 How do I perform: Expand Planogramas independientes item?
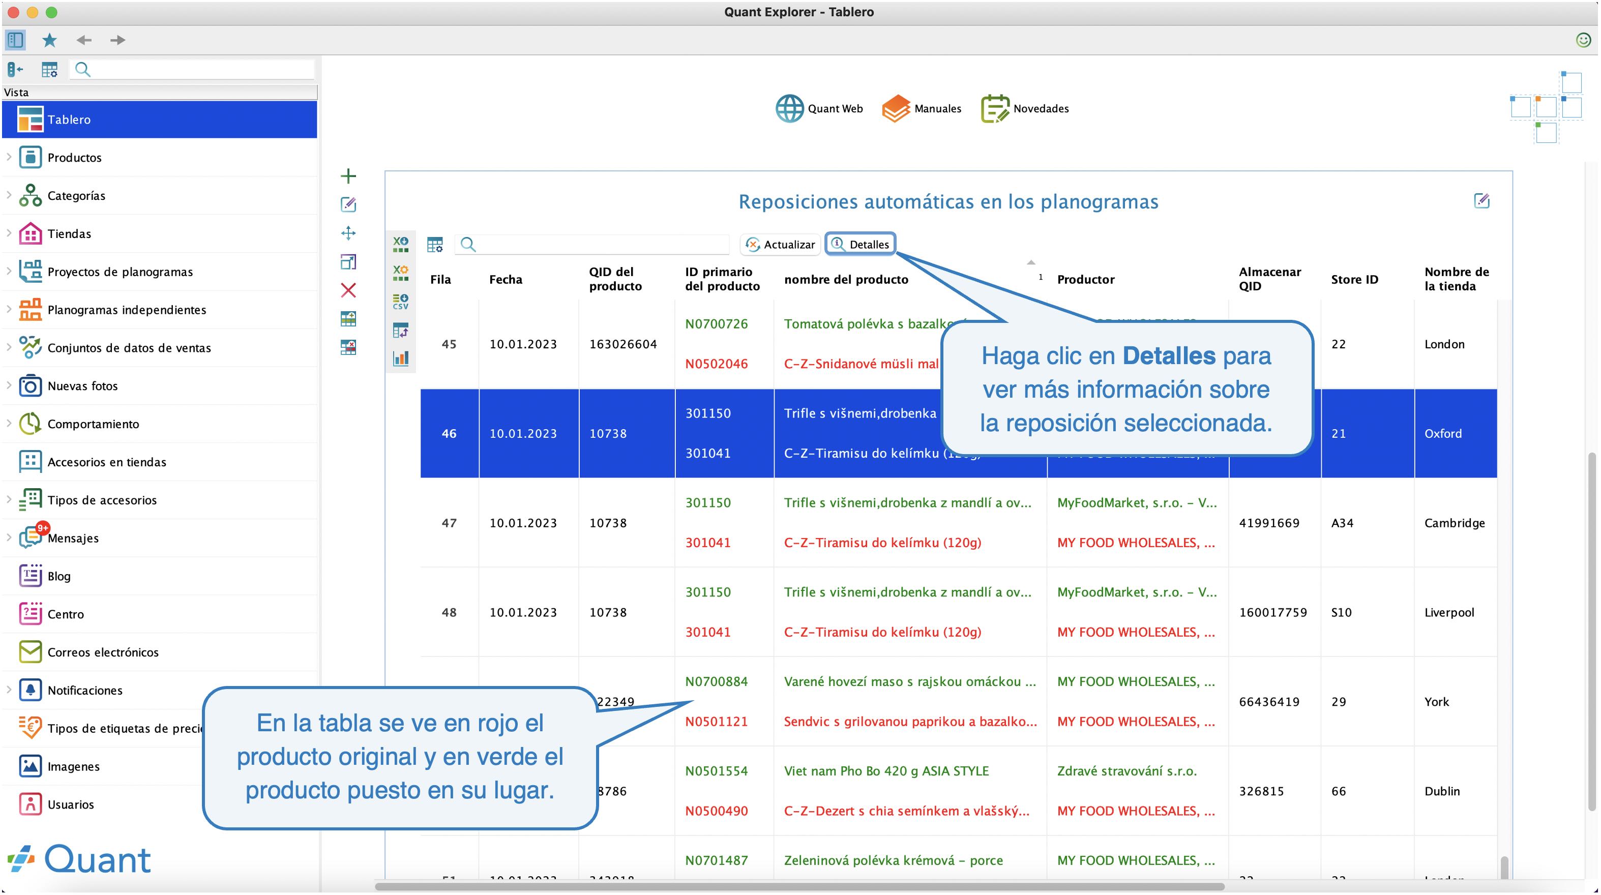pyautogui.click(x=9, y=310)
